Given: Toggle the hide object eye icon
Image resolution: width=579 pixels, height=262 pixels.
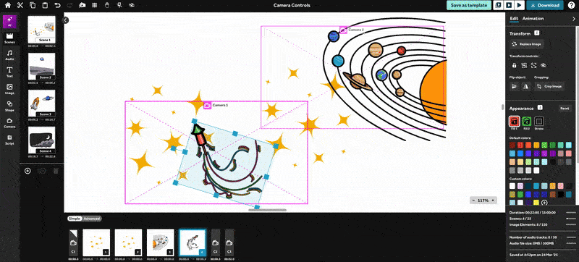Looking at the screenshot, I should pos(544,65).
